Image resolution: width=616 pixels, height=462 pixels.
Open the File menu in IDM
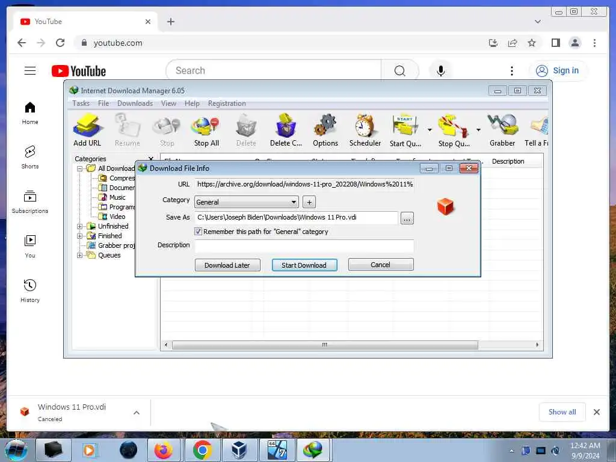103,103
